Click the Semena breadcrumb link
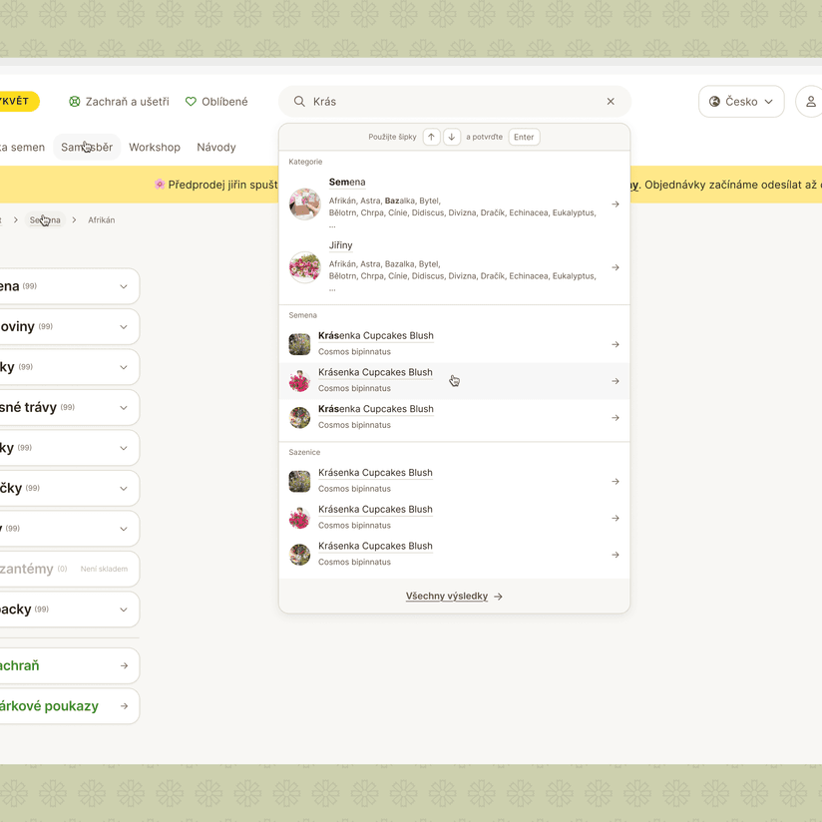 [45, 220]
